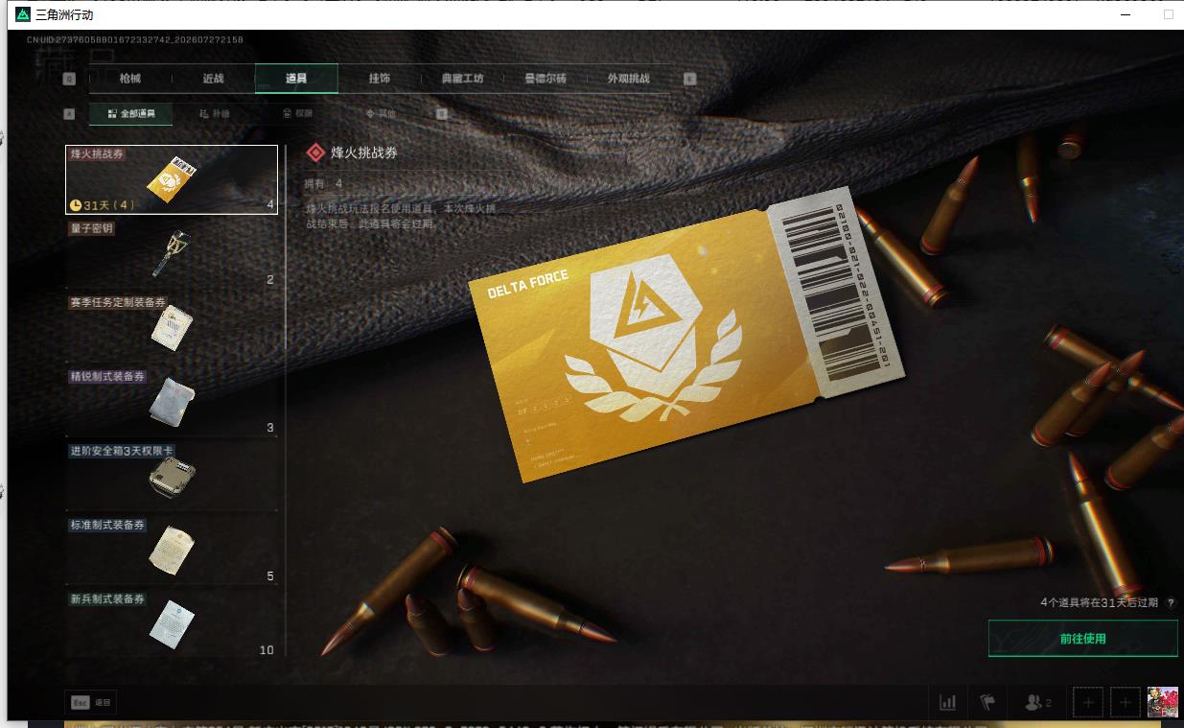This screenshot has width=1184, height=728.
Task: Click the 拥有 4 owned count text
Action: click(x=323, y=183)
